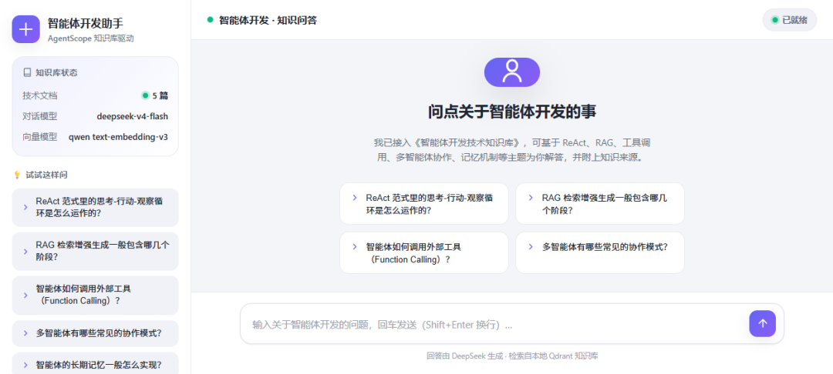
Task: Click the 试试这样问 heading
Action: tap(46, 175)
